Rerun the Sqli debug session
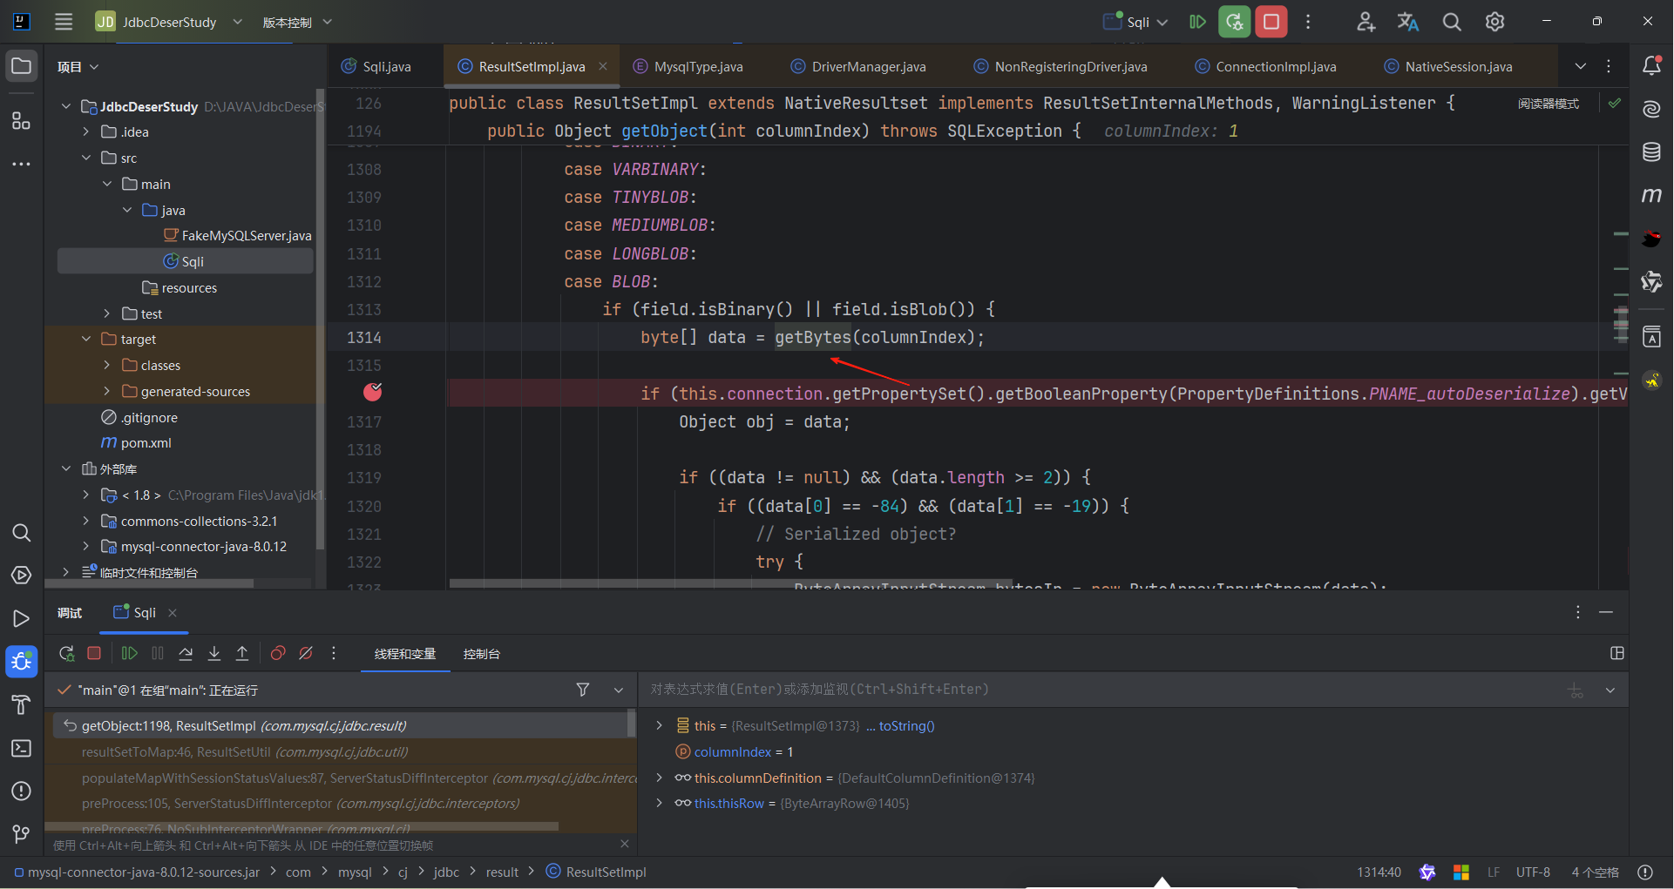 pyautogui.click(x=66, y=653)
